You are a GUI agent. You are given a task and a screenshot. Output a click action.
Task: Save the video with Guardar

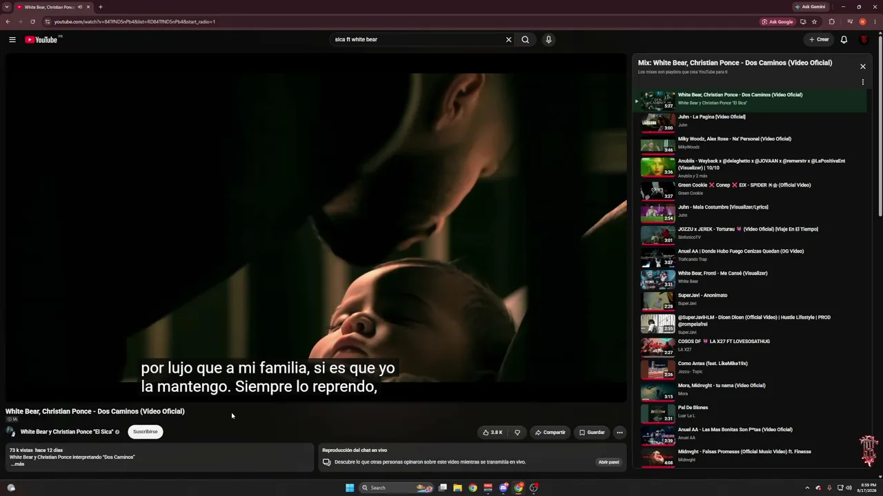pyautogui.click(x=592, y=433)
